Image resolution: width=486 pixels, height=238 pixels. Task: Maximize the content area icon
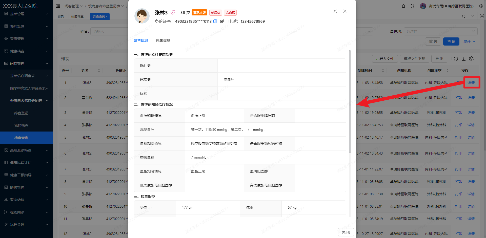pos(482,16)
